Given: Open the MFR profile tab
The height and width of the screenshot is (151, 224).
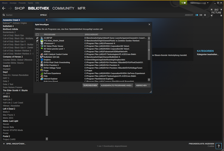Looking at the screenshot, I should (81, 8).
